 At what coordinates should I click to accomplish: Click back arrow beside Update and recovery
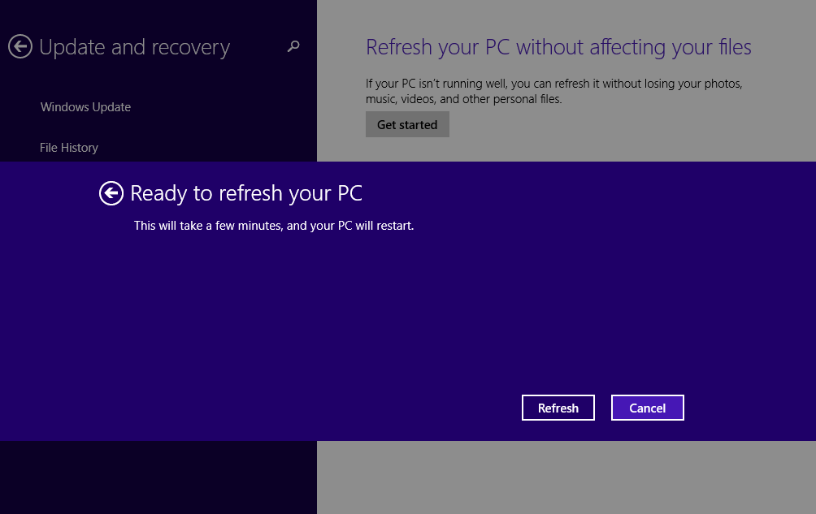click(x=20, y=47)
